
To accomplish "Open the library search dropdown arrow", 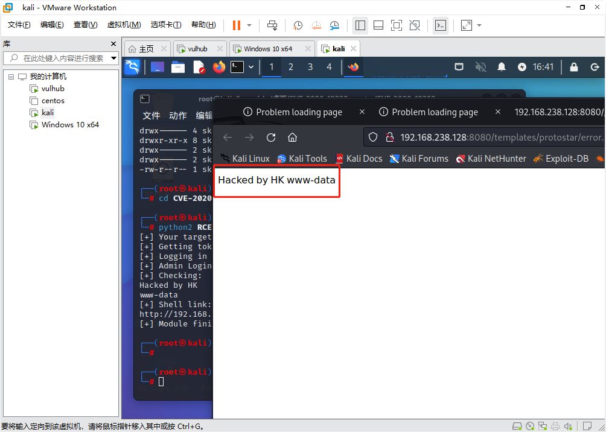I will click(113, 59).
